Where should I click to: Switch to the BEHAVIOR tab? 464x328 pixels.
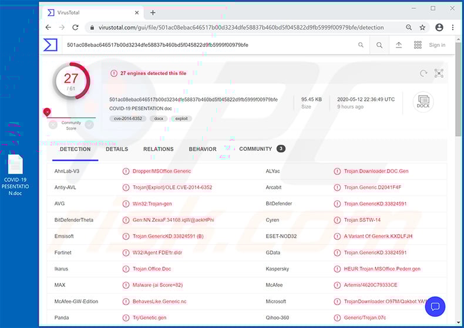(203, 149)
